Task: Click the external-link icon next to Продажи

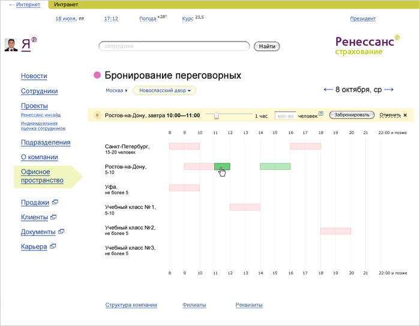Action: 55,202
